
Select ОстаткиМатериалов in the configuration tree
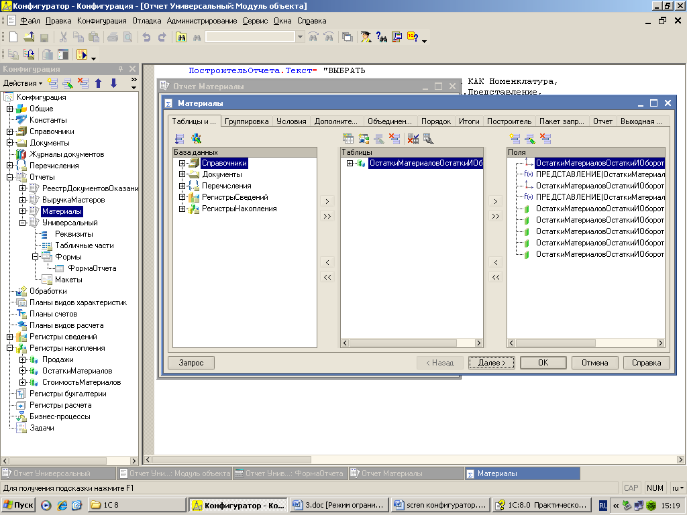pyautogui.click(x=76, y=371)
